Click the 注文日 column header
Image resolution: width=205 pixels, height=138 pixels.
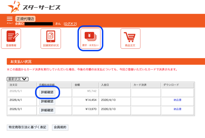(x=22, y=85)
